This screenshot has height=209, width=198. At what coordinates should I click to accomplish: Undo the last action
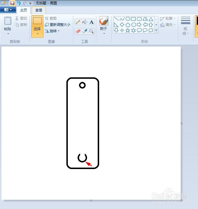click(x=19, y=3)
